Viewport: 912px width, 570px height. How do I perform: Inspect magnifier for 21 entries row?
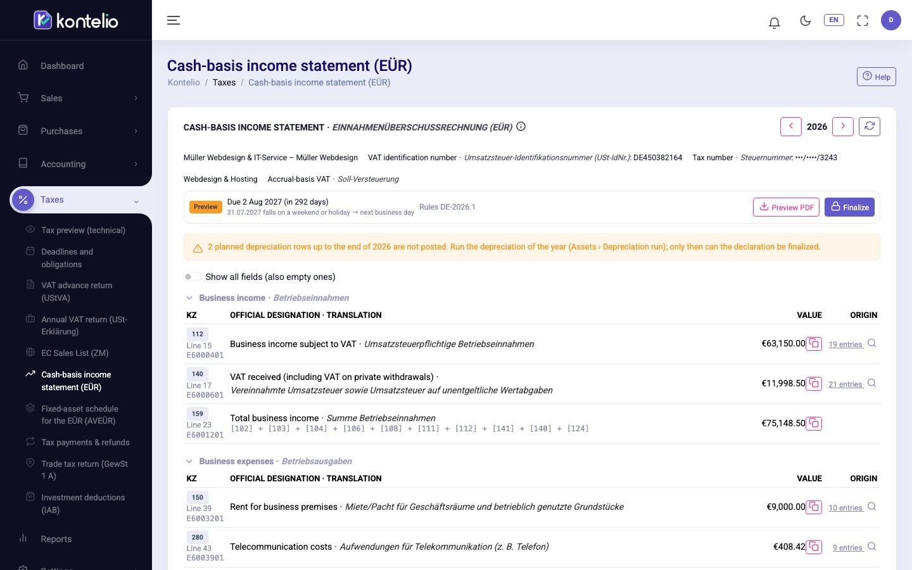[871, 383]
